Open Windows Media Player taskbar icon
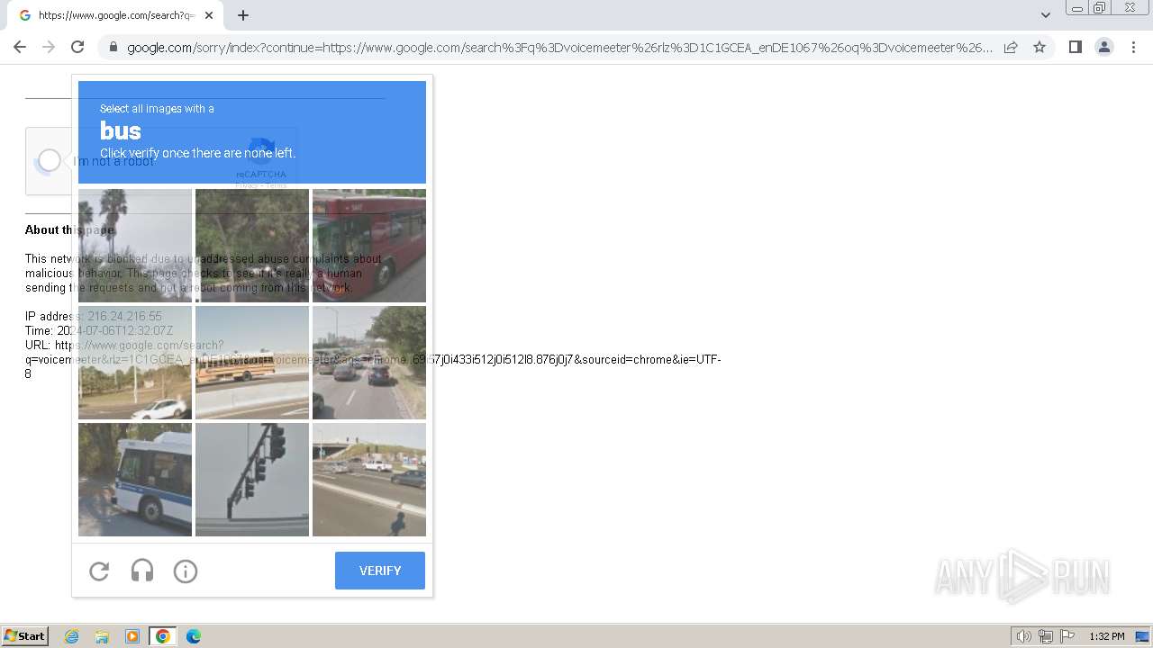Screen dimensions: 1153x648 [x=132, y=636]
